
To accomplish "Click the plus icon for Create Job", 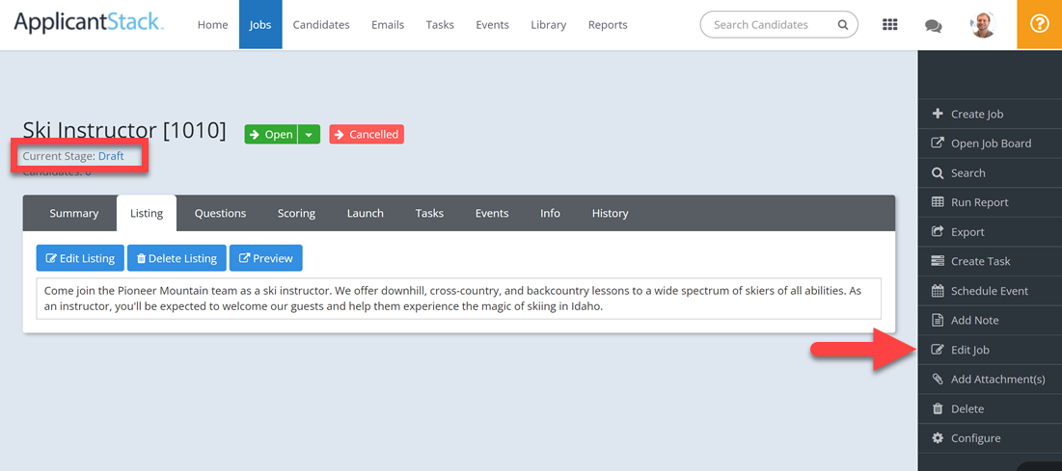I will pos(938,114).
